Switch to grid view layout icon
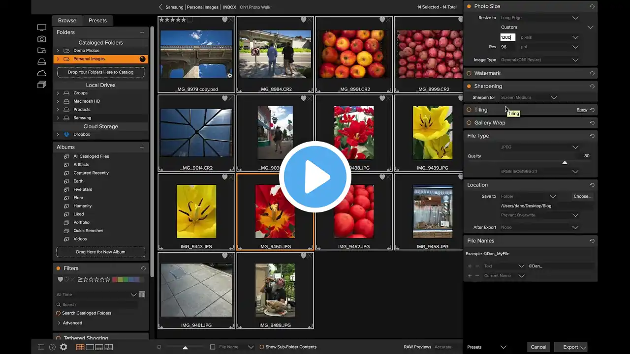 click(80, 347)
